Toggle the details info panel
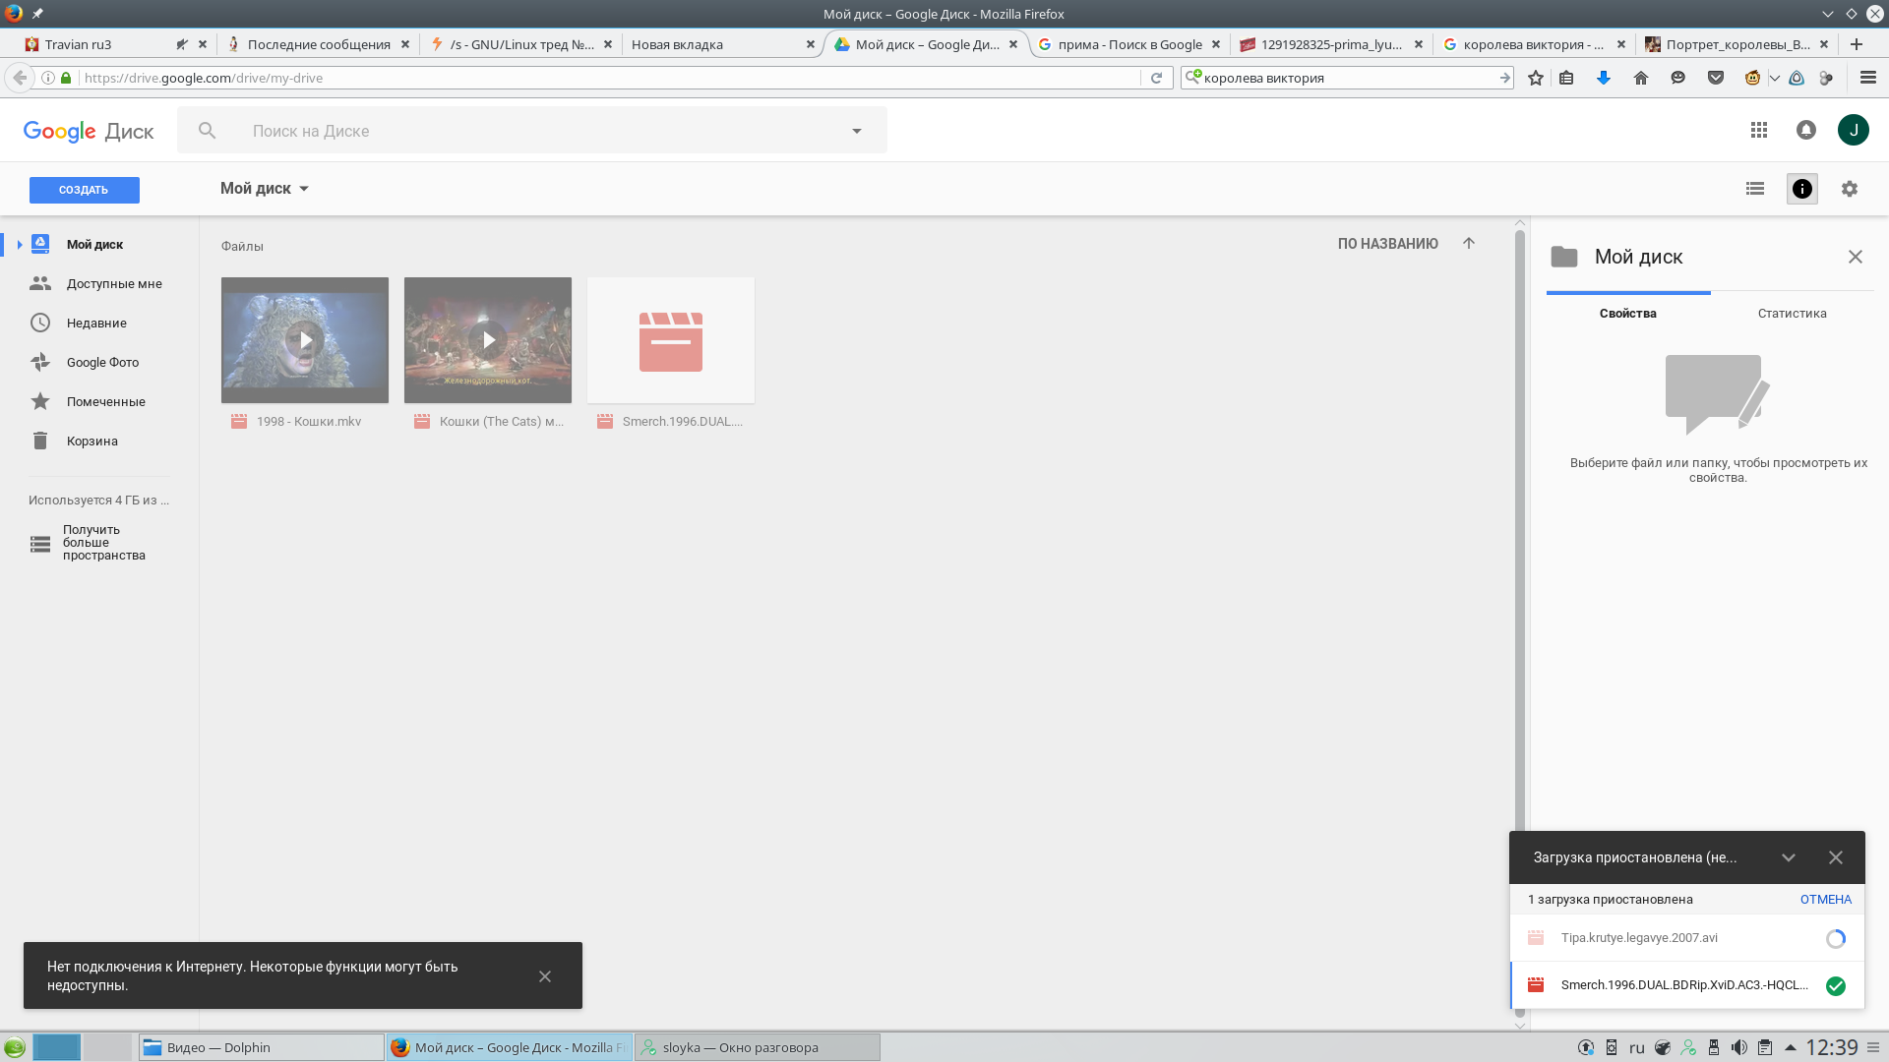Image resolution: width=1889 pixels, height=1062 pixels. point(1802,189)
